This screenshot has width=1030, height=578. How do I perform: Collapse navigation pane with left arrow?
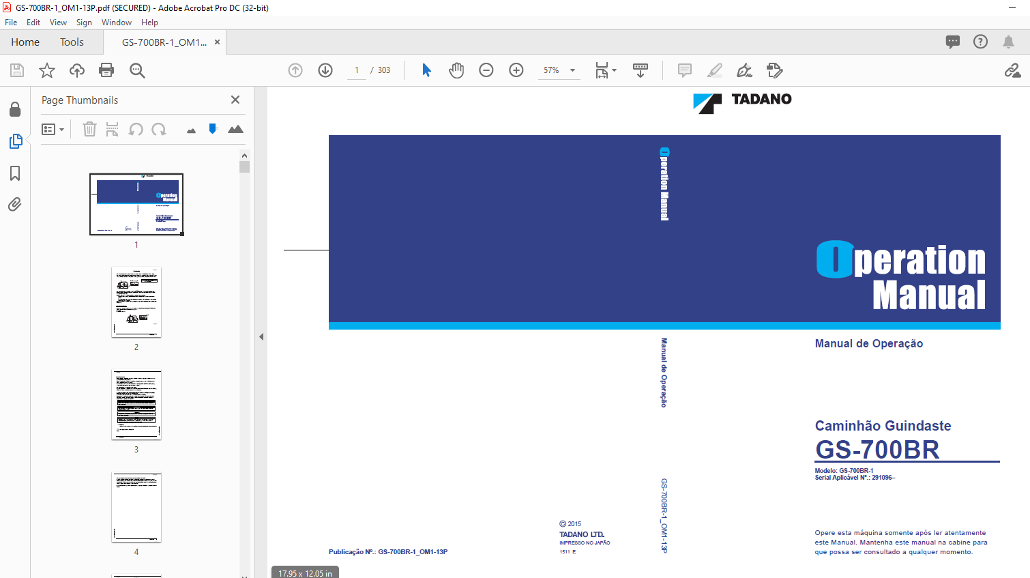click(261, 336)
